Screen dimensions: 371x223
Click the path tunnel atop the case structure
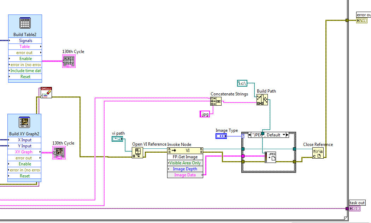click(x=263, y=134)
